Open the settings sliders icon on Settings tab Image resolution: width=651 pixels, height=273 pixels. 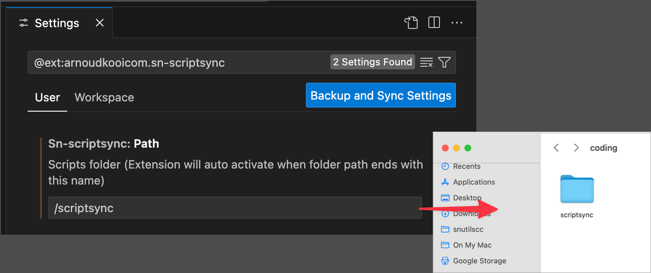(23, 23)
